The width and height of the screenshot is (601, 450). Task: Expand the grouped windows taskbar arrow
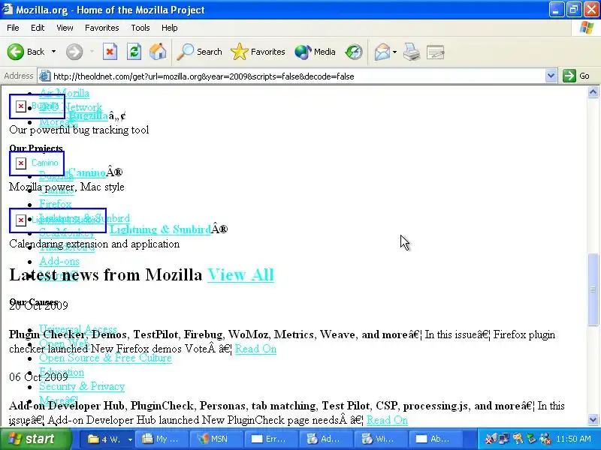[x=130, y=439]
